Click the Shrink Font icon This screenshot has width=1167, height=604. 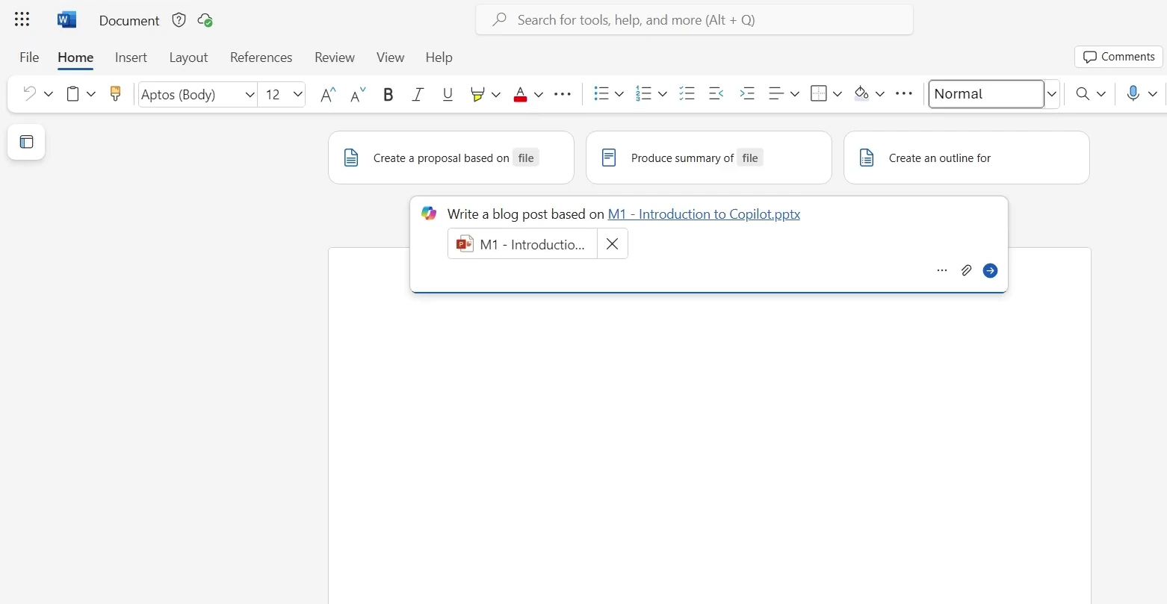click(x=358, y=94)
